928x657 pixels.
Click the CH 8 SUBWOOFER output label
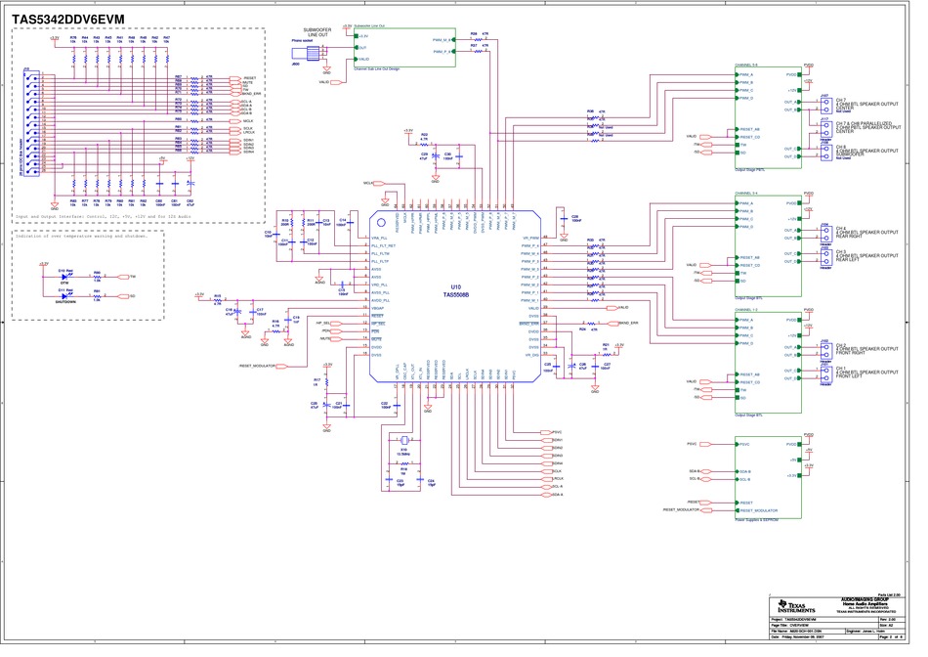pos(867,152)
